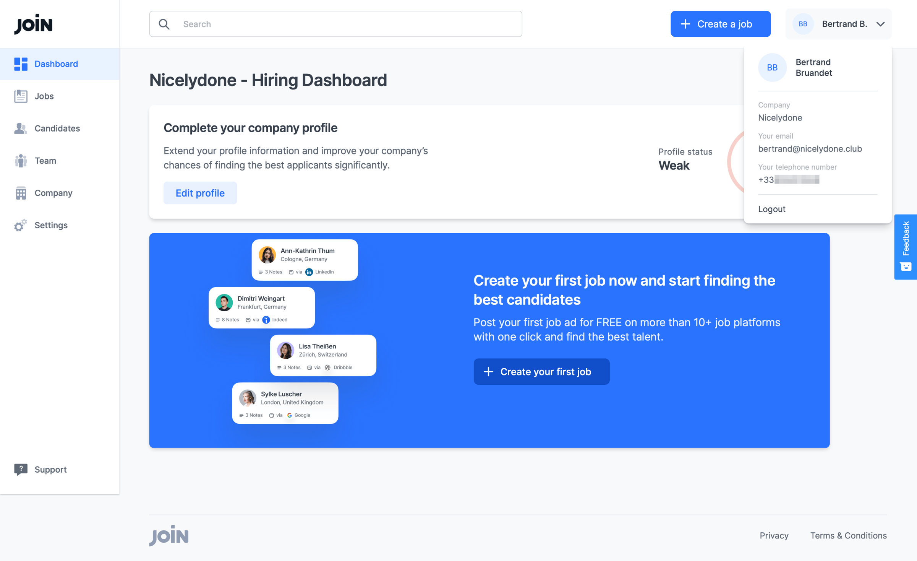Click the Candidates people icon
The height and width of the screenshot is (561, 917).
pyautogui.click(x=21, y=128)
